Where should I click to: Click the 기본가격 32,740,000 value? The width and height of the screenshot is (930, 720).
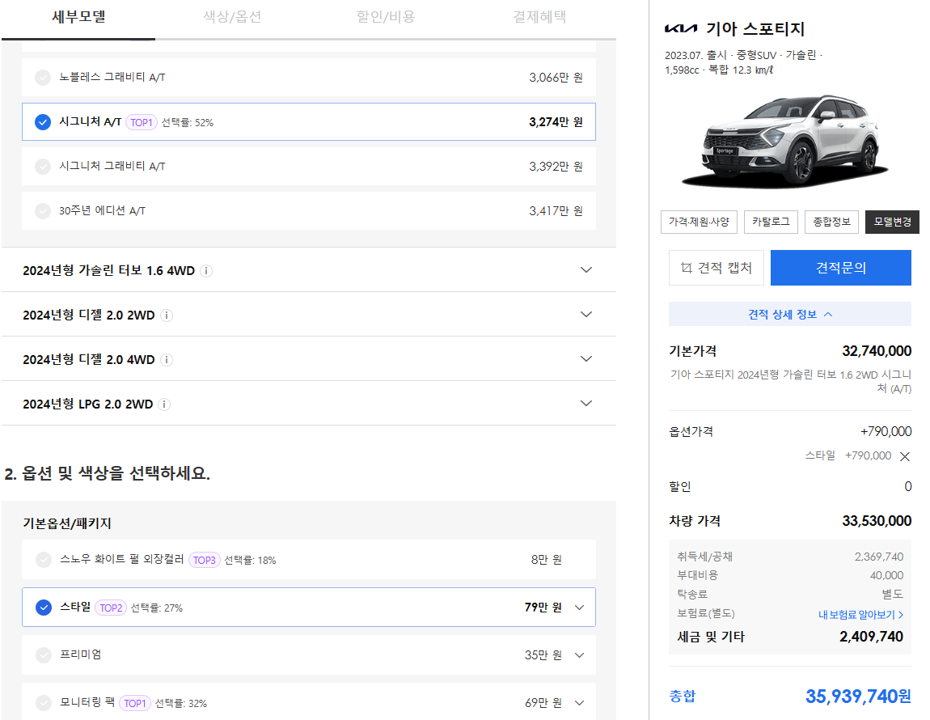pyautogui.click(x=877, y=351)
